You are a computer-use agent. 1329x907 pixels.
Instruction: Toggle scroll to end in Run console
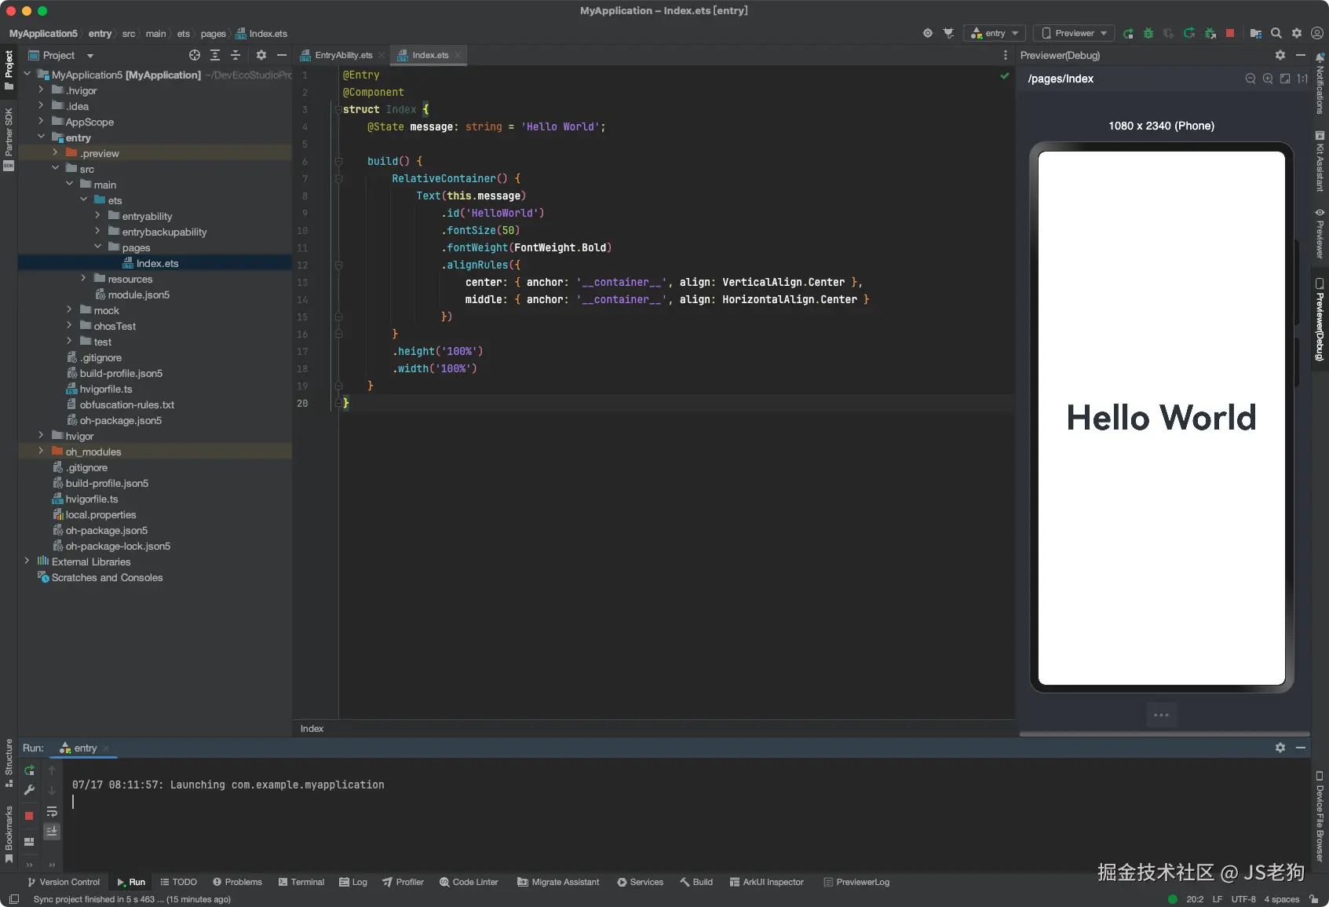click(x=52, y=831)
